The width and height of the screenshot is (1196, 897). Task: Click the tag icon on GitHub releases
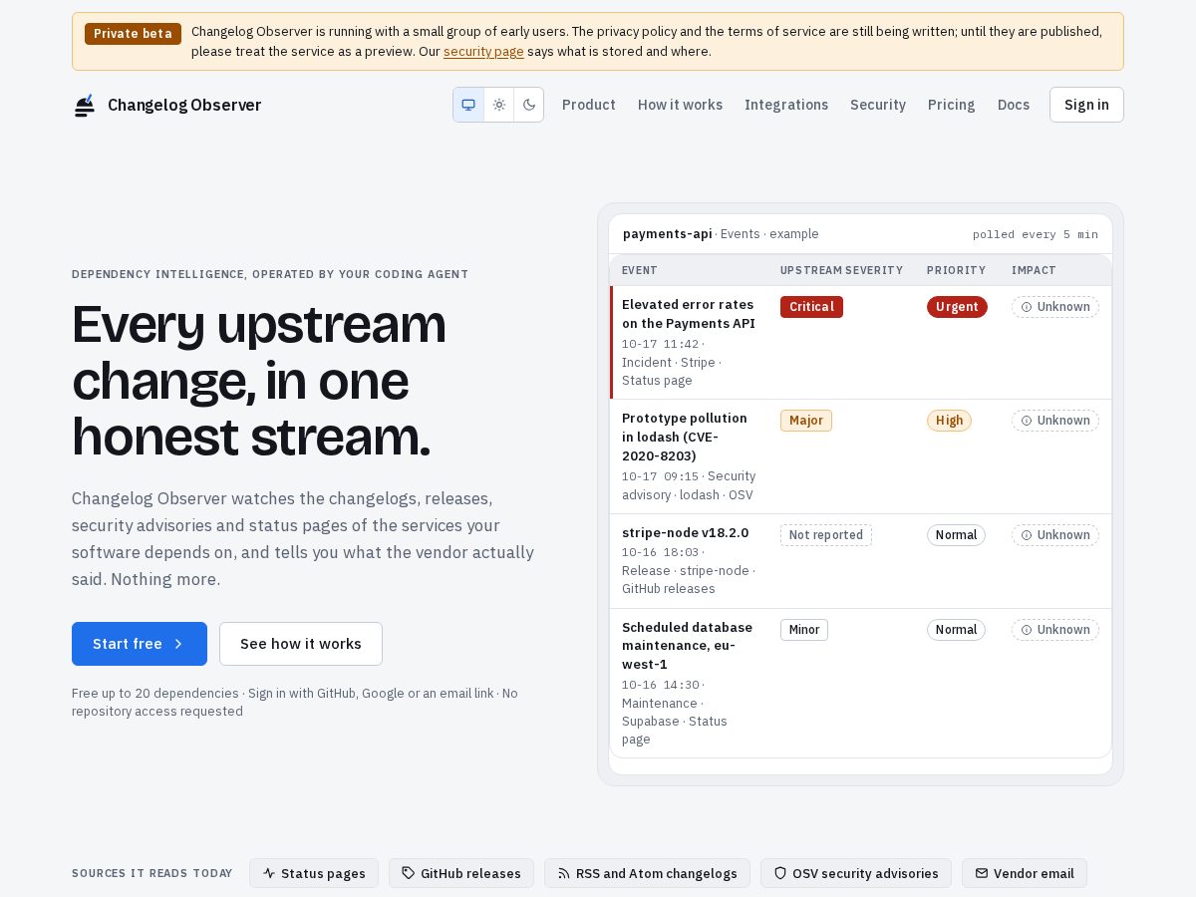(409, 873)
